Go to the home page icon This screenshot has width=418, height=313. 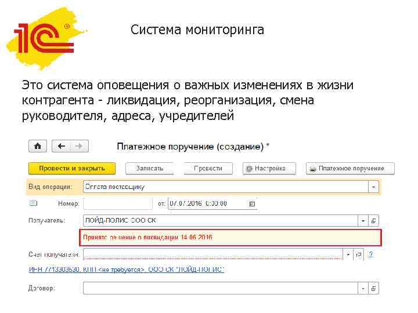[x=38, y=146]
